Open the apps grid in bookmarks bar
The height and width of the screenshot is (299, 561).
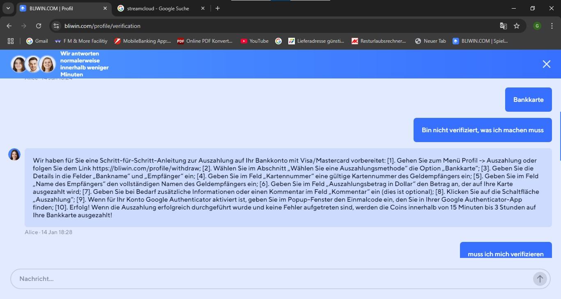[x=11, y=41]
